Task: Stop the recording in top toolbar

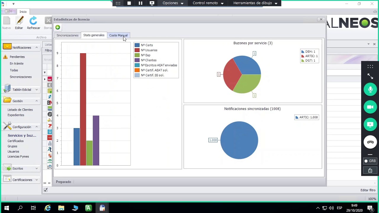Action: coord(129,3)
